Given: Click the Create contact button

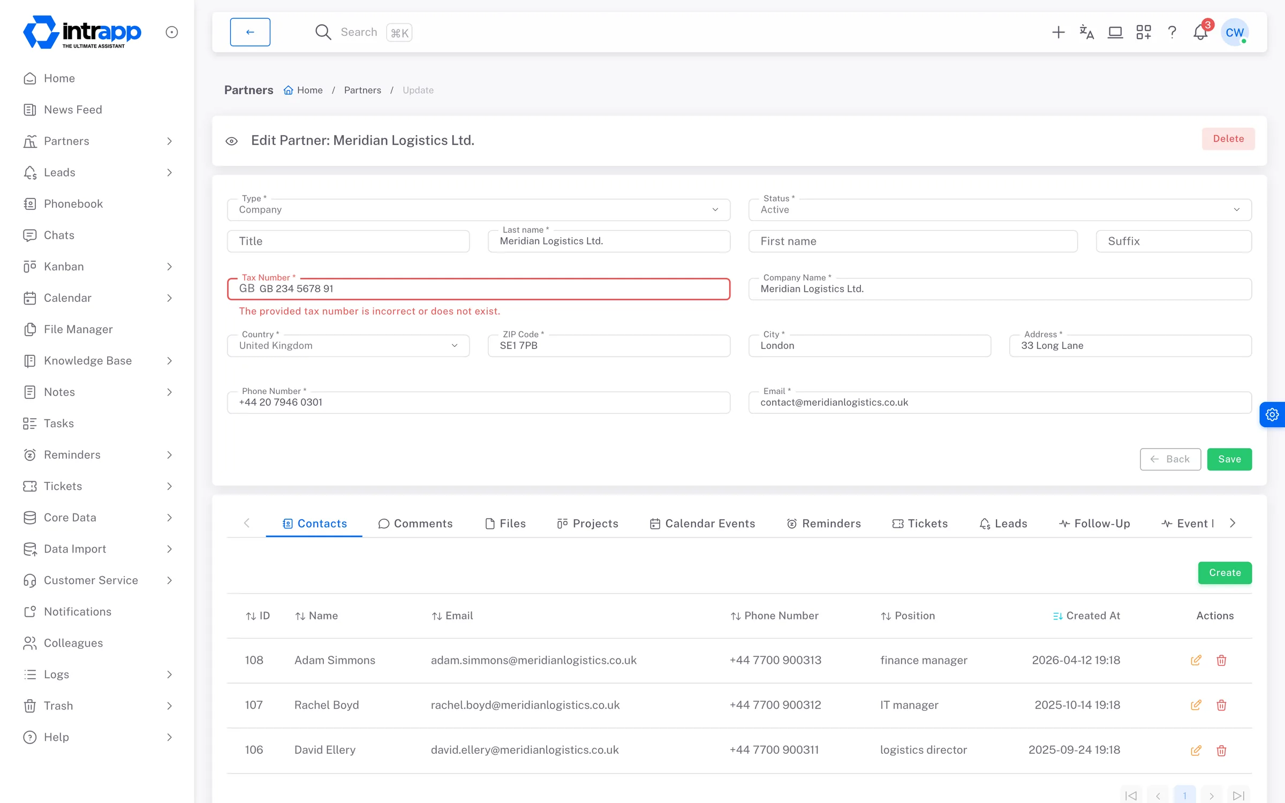Looking at the screenshot, I should 1225,573.
